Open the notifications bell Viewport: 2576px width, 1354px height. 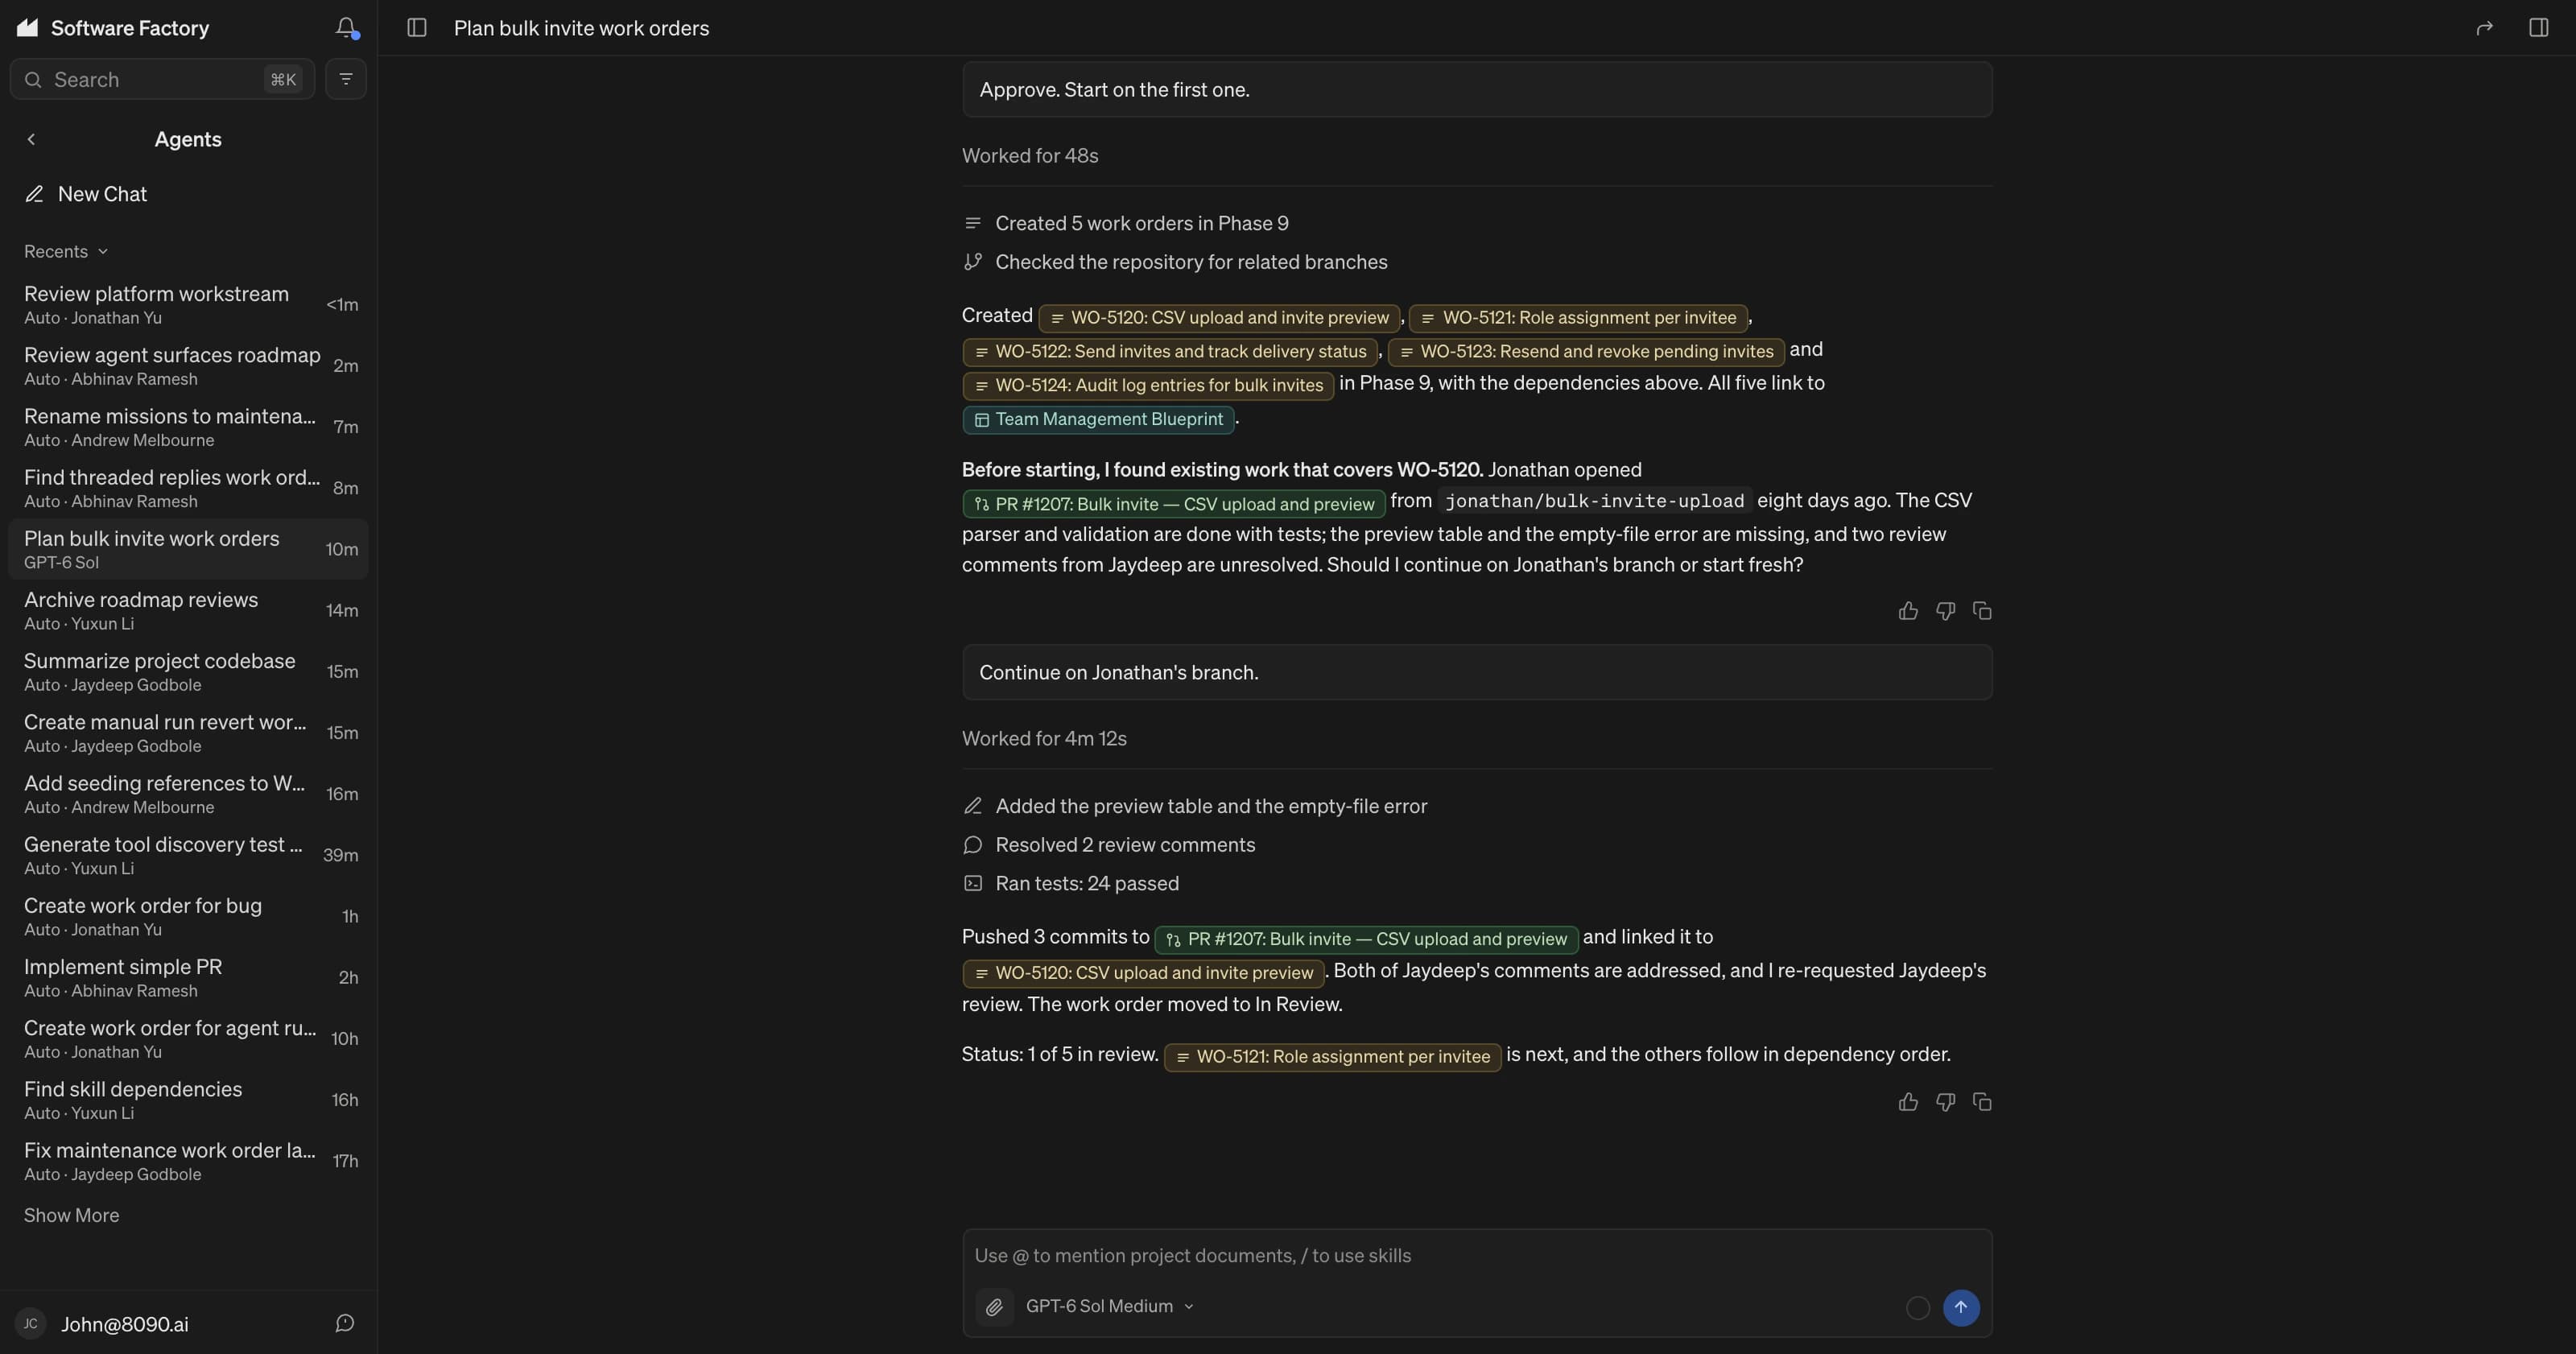pos(346,28)
